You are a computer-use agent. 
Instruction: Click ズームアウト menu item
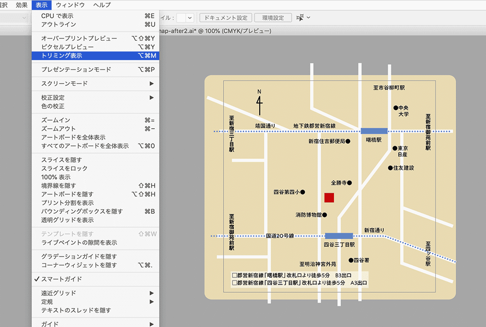tap(95, 129)
